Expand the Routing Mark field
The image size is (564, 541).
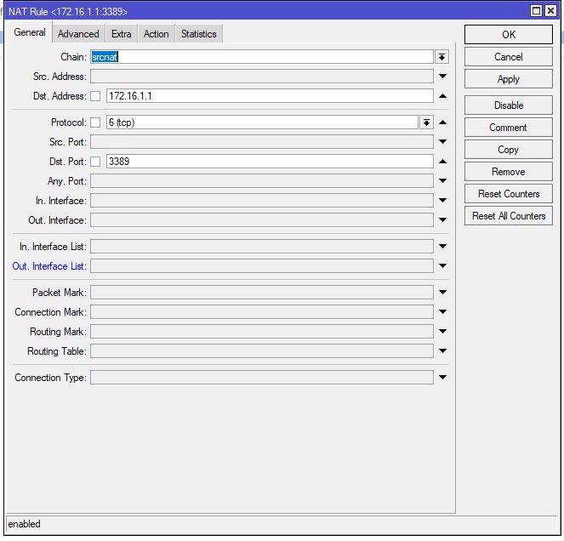click(443, 331)
